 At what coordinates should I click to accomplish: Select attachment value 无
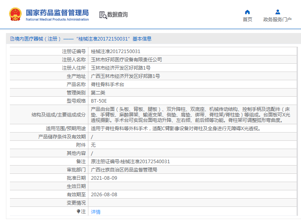coord(93,145)
